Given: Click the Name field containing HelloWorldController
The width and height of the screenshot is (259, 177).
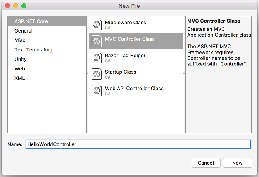Looking at the screenshot, I should pyautogui.click(x=138, y=144).
